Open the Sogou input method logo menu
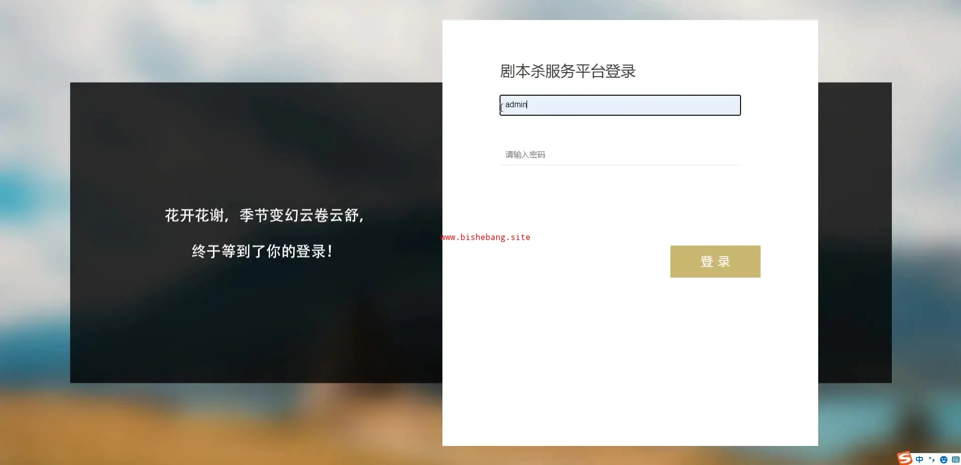This screenshot has width=961, height=465. [x=904, y=458]
